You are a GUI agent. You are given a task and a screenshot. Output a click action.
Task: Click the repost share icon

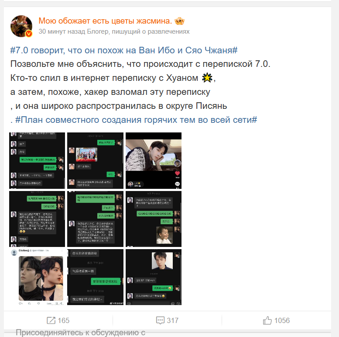[51, 320]
